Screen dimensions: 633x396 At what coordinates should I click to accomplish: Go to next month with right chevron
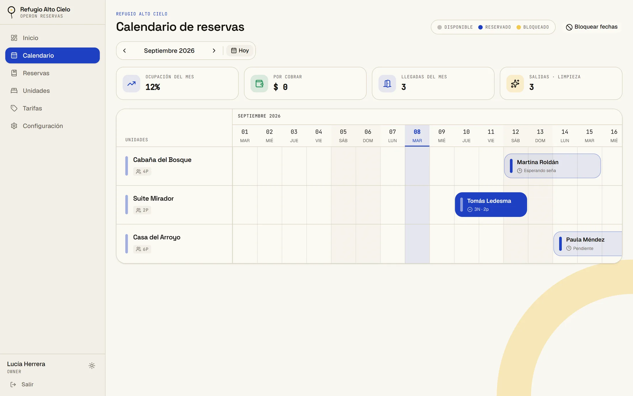point(214,50)
